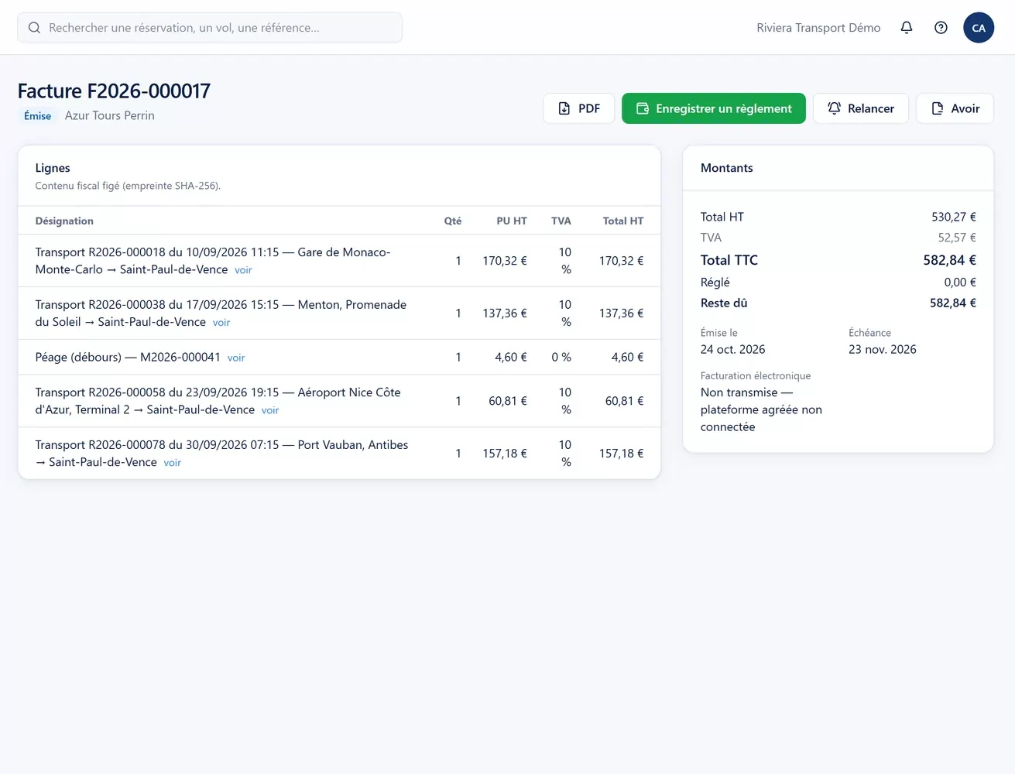Open the help question-mark icon
This screenshot has width=1015, height=774.
click(941, 28)
